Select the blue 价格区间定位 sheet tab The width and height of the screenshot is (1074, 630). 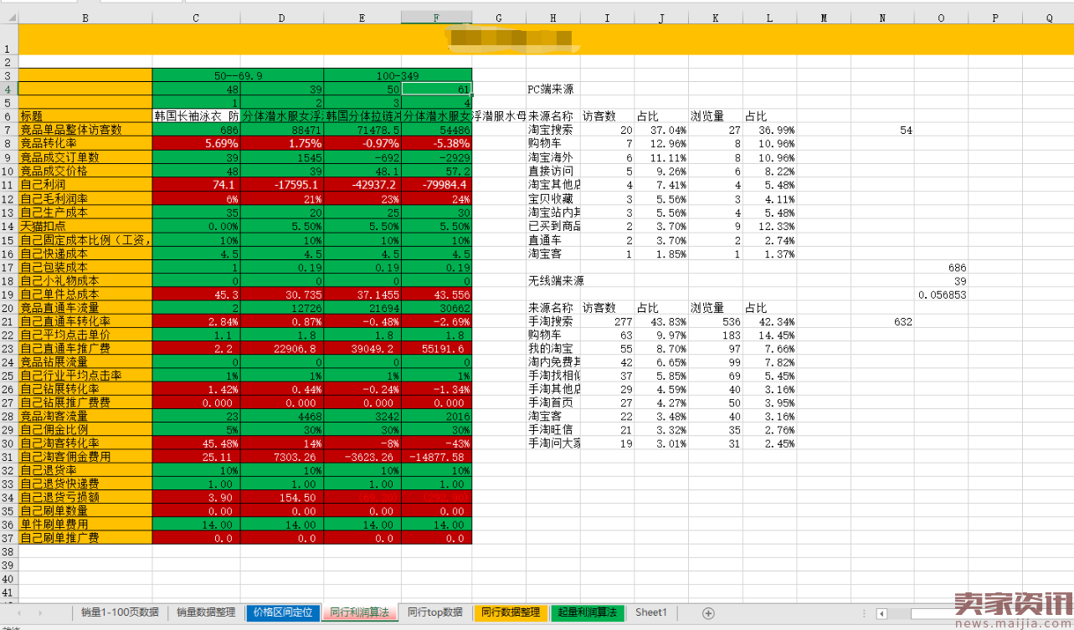point(283,612)
